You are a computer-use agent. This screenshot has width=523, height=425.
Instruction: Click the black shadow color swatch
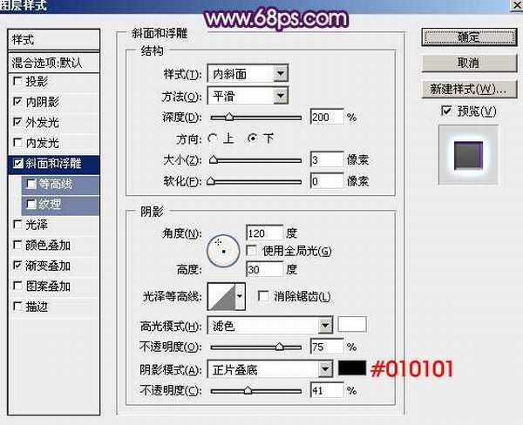(352, 369)
